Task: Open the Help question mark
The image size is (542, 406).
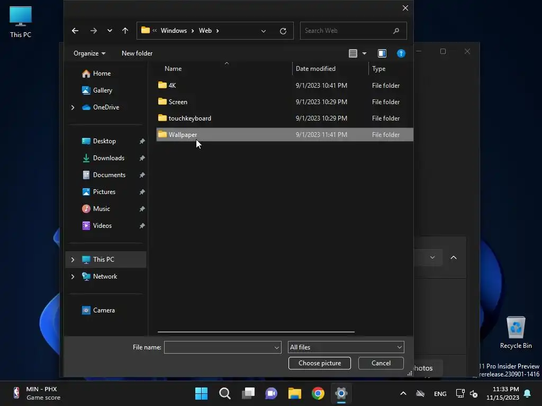Action: tap(401, 53)
